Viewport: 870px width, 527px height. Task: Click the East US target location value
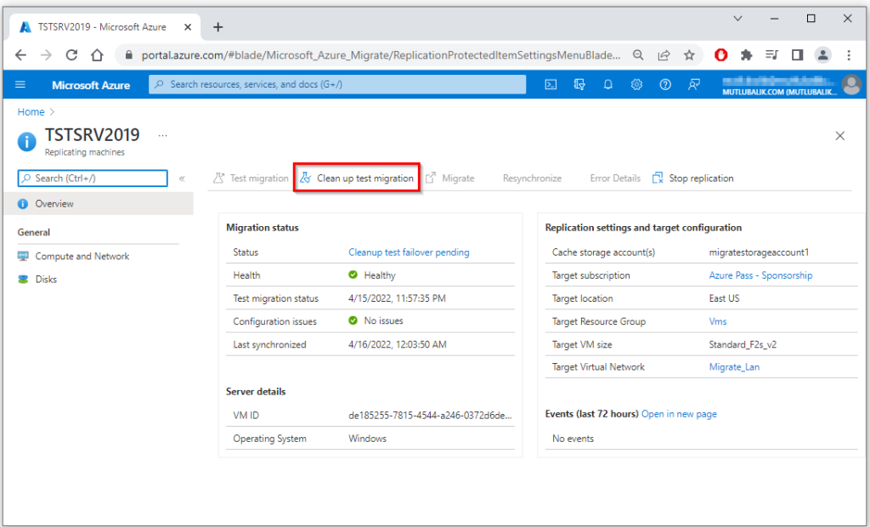pos(724,298)
